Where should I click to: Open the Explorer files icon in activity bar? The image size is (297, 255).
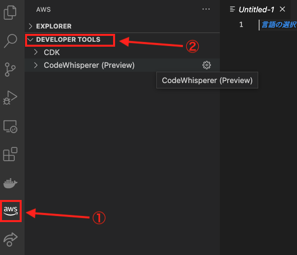click(10, 12)
